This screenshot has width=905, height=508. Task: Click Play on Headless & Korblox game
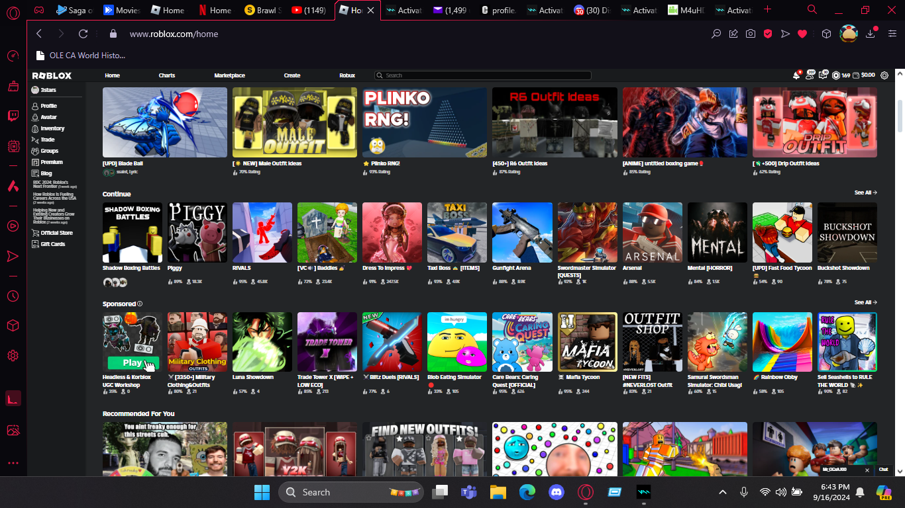pos(133,363)
